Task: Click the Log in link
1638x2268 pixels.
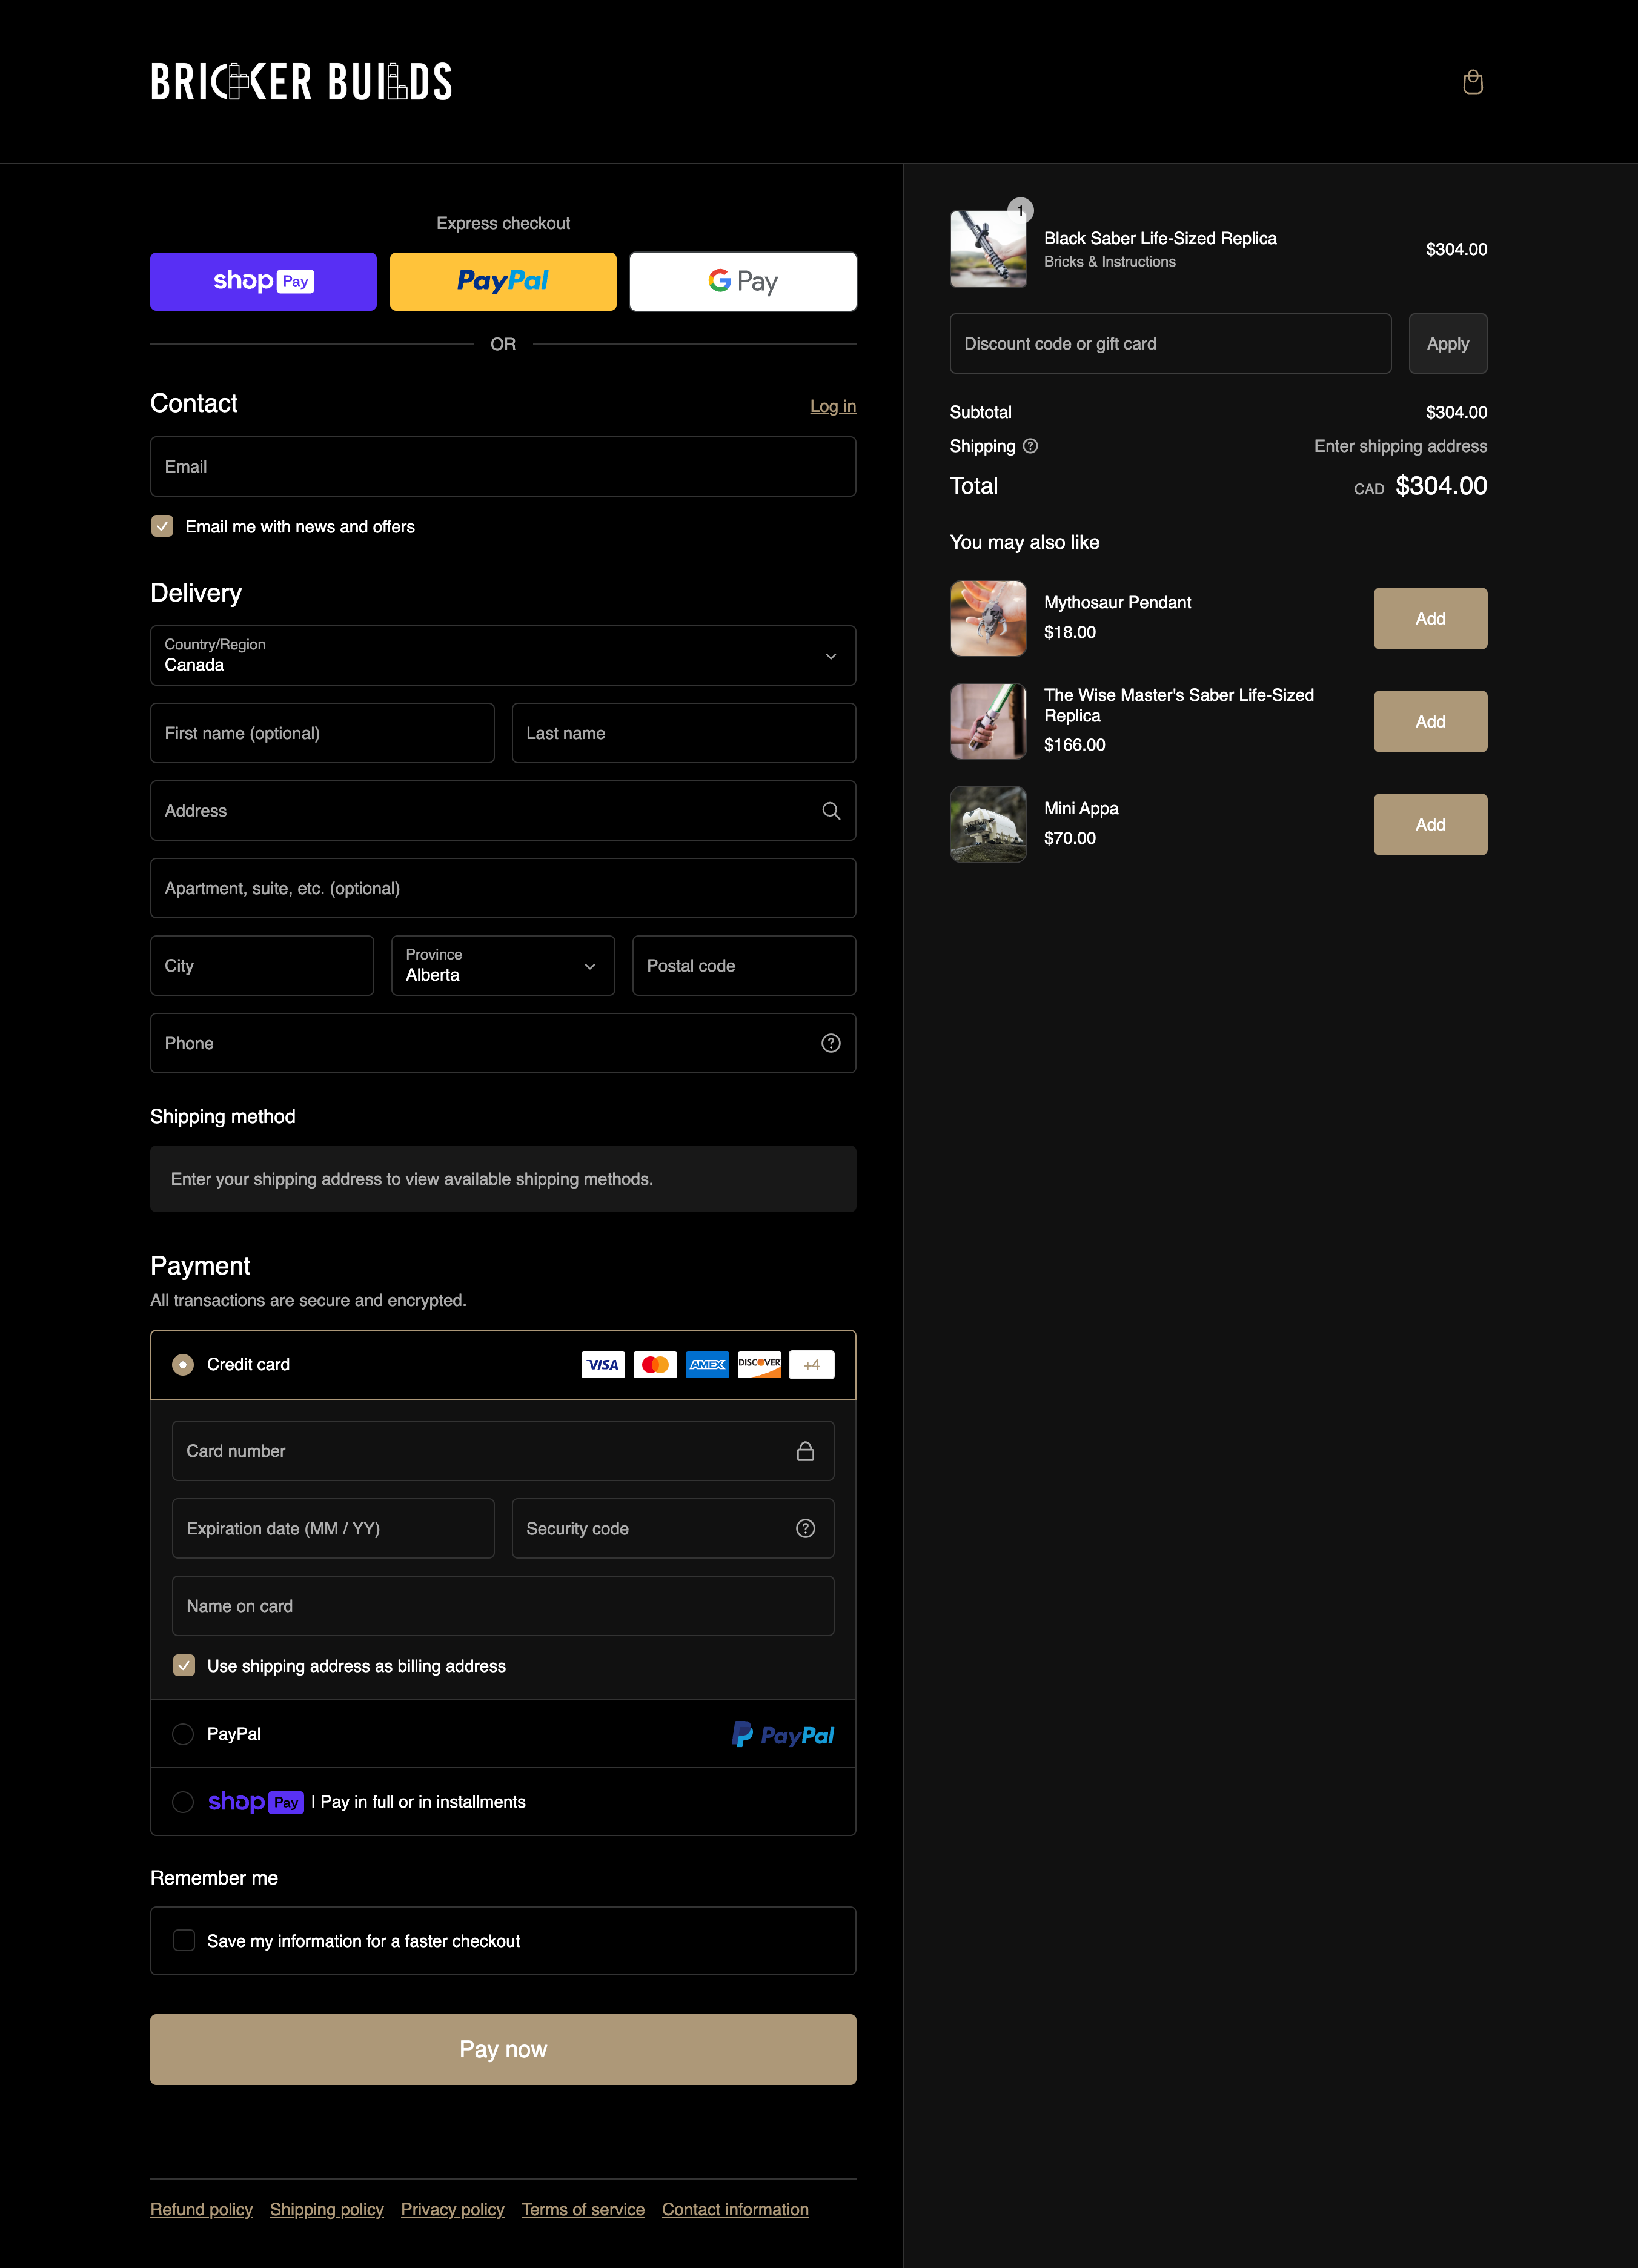Action: coord(833,406)
